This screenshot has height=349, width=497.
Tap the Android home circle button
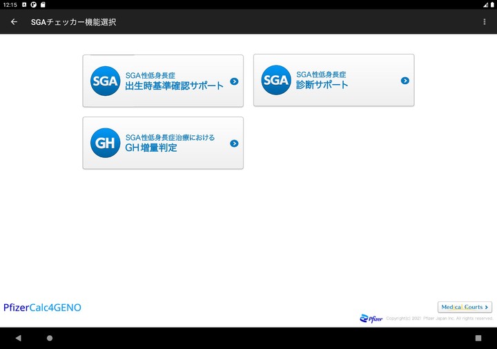click(x=50, y=338)
